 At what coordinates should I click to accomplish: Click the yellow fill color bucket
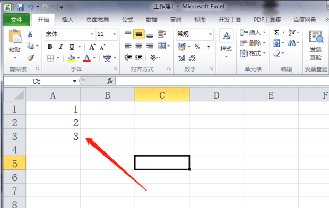pos(71,58)
